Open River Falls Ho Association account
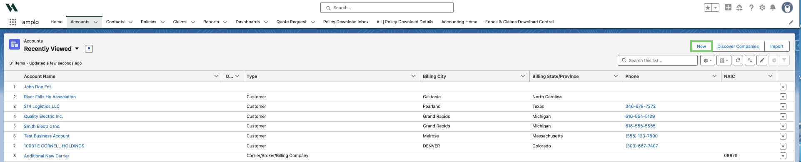Screen dimensions: 801x162 coord(50,97)
